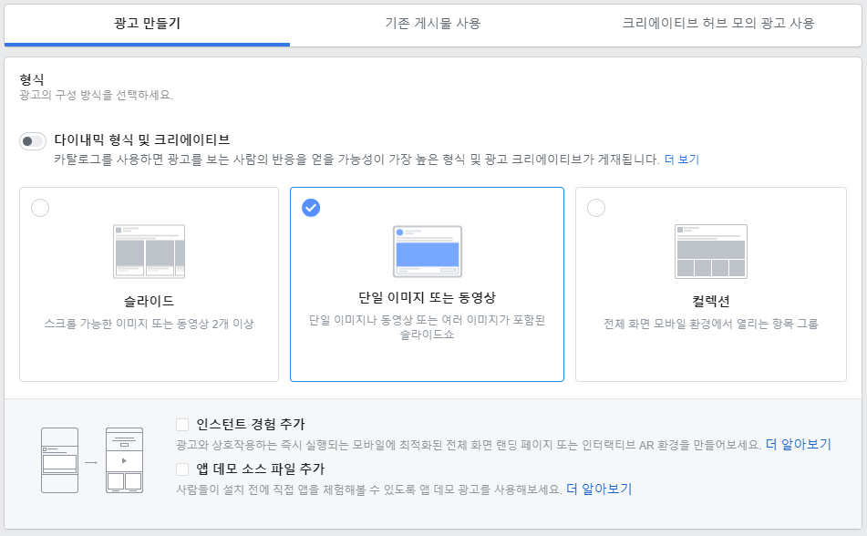Viewport: 867px width, 536px height.
Task: Check the 앱 데모 소스 파일 추가 box
Action: coord(182,469)
